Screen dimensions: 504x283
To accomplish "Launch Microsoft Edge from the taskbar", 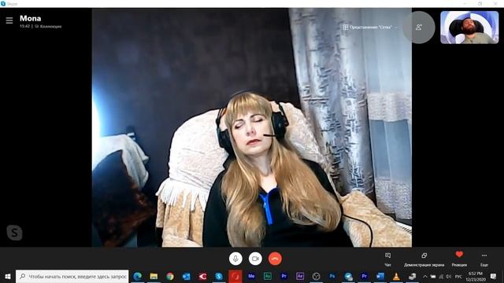I will pyautogui.click(x=138, y=276).
